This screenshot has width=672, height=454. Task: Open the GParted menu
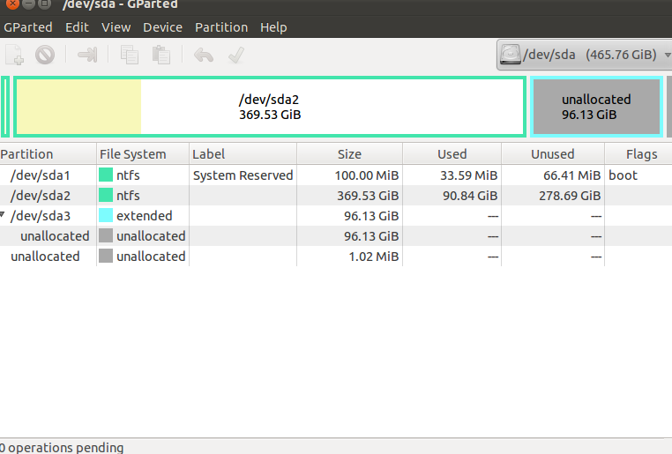(x=28, y=27)
